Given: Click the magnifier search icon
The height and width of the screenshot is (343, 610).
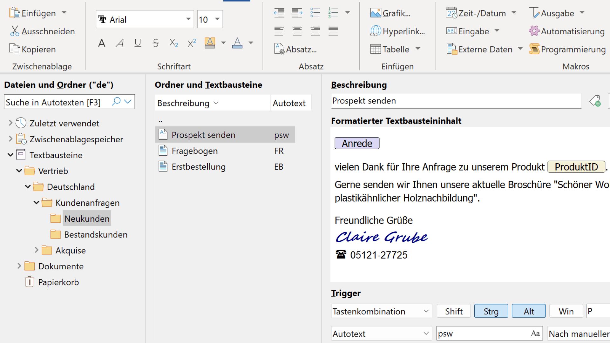Looking at the screenshot, I should click(116, 101).
